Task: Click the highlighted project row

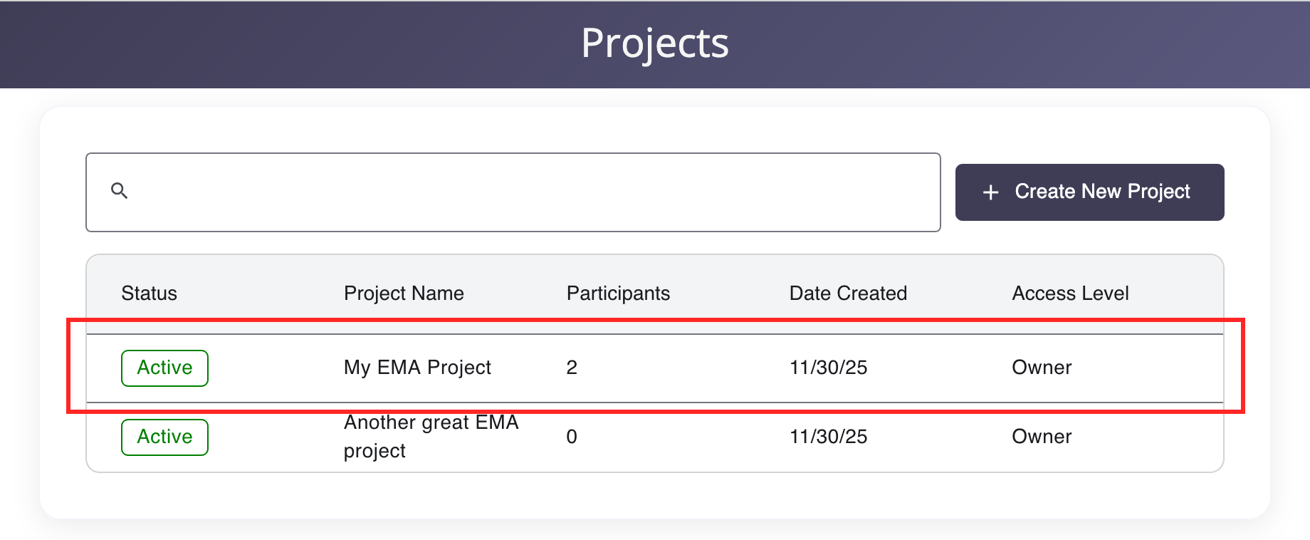Action: (x=641, y=368)
